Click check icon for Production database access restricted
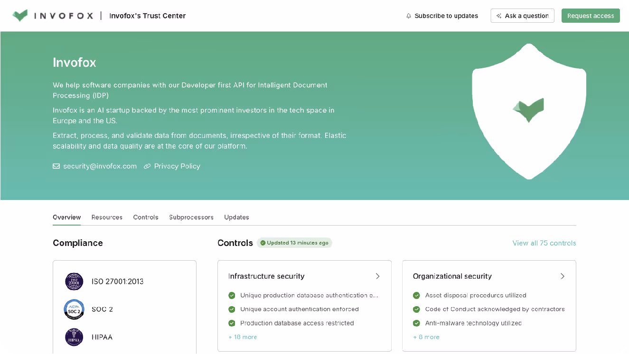629x354 pixels. (232, 323)
